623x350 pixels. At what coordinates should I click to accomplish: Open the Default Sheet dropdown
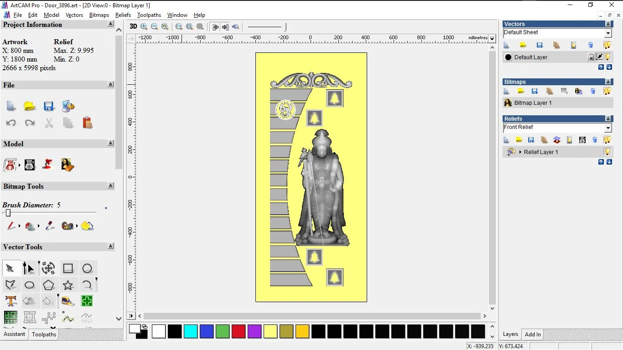pos(608,33)
